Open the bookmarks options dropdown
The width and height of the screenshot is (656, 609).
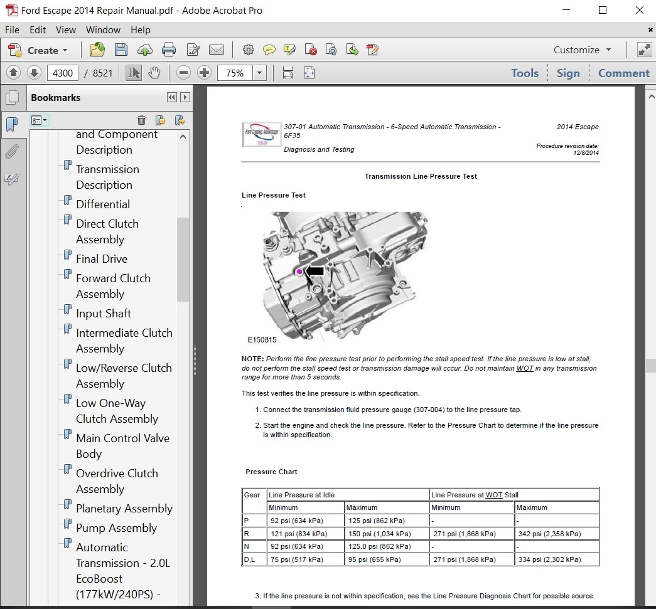click(40, 120)
